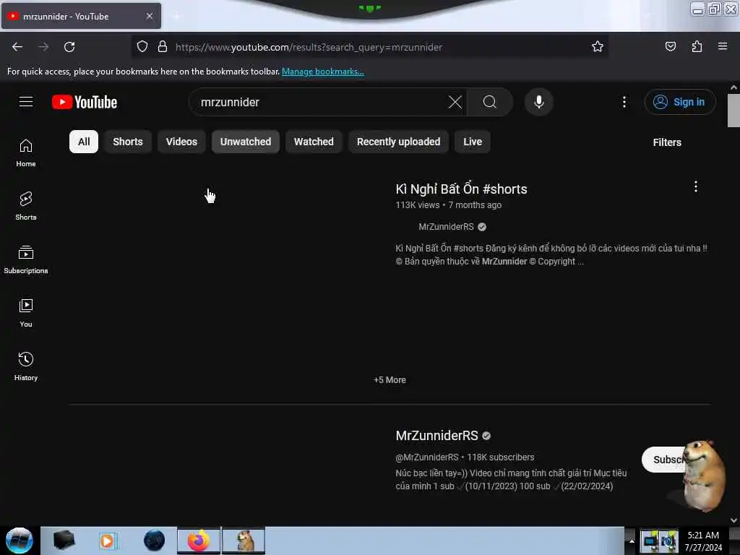Close the mrzunnider YouTube tab
Image resolution: width=740 pixels, height=555 pixels.
[x=150, y=16]
